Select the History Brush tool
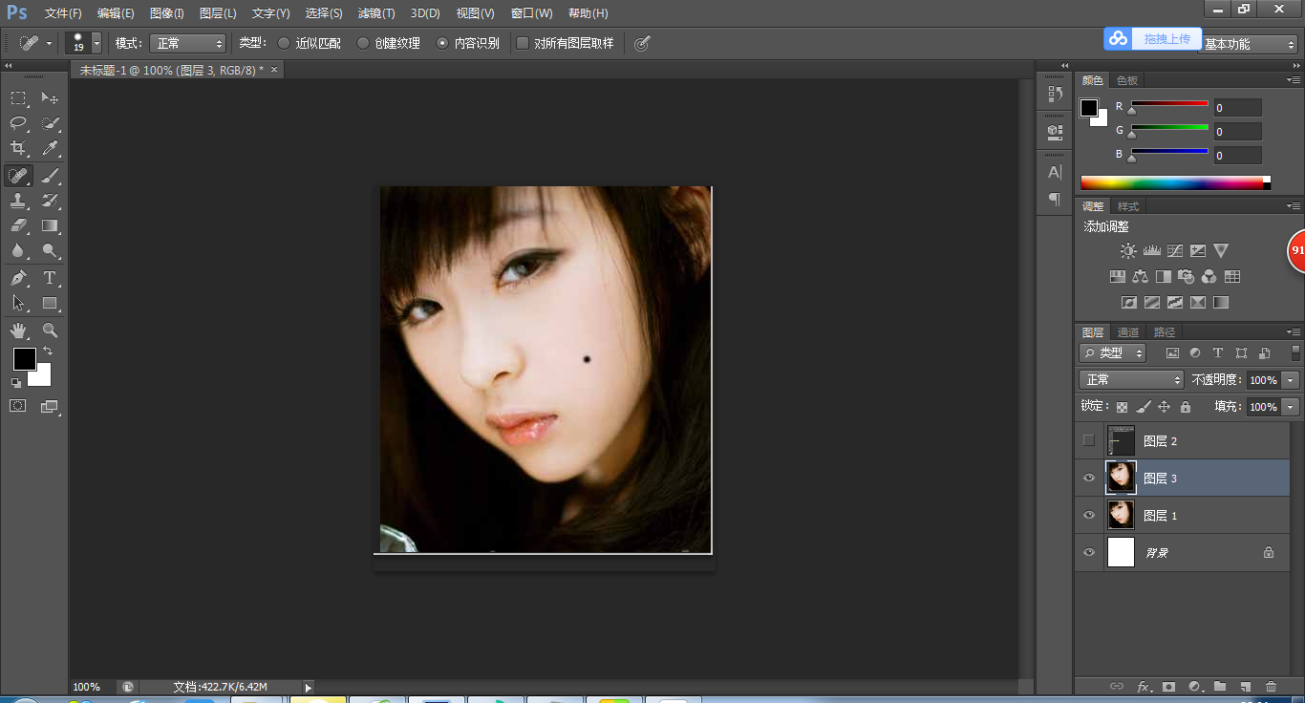1305x703 pixels. click(50, 201)
